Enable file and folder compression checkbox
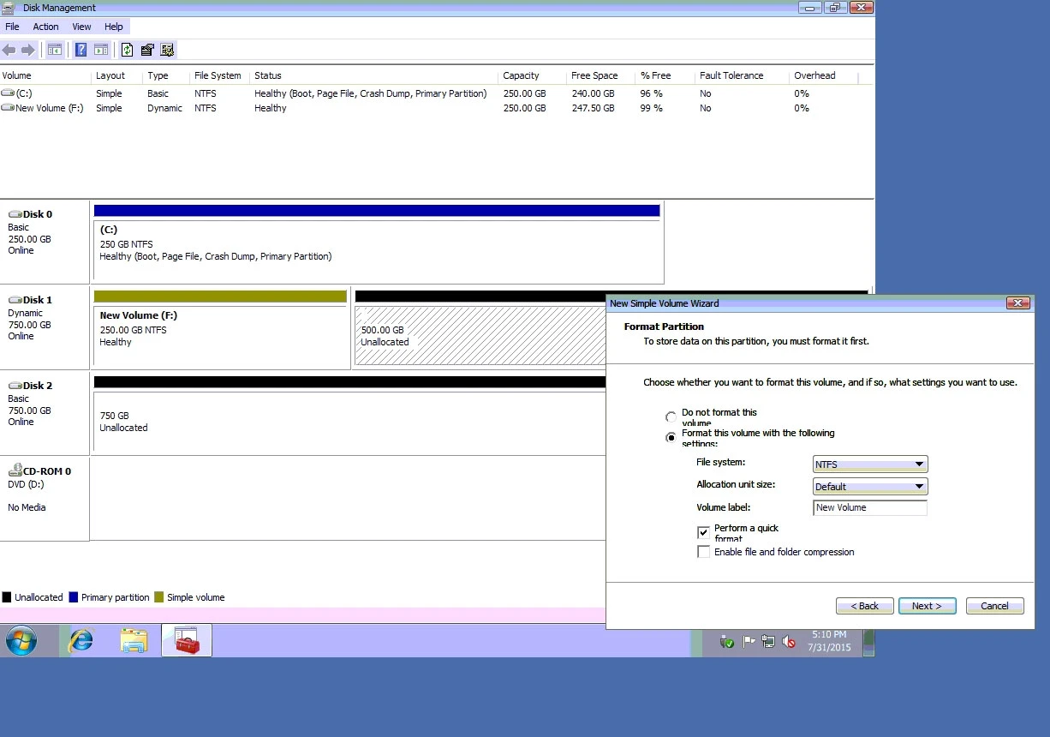 (704, 553)
